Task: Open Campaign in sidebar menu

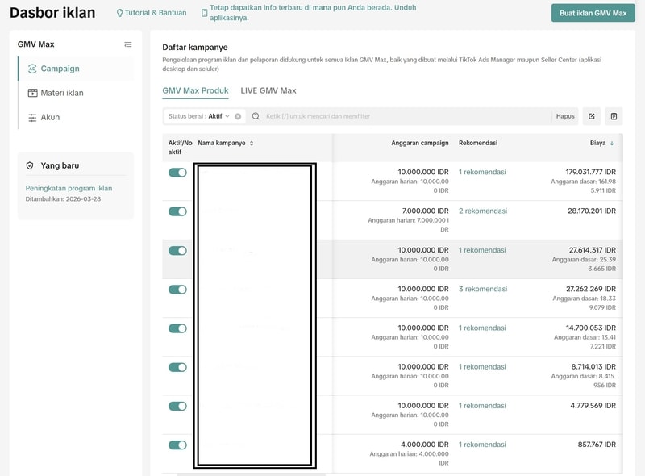Action: coord(76,69)
